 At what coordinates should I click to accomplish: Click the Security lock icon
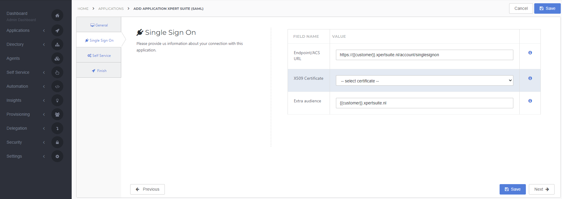click(57, 142)
